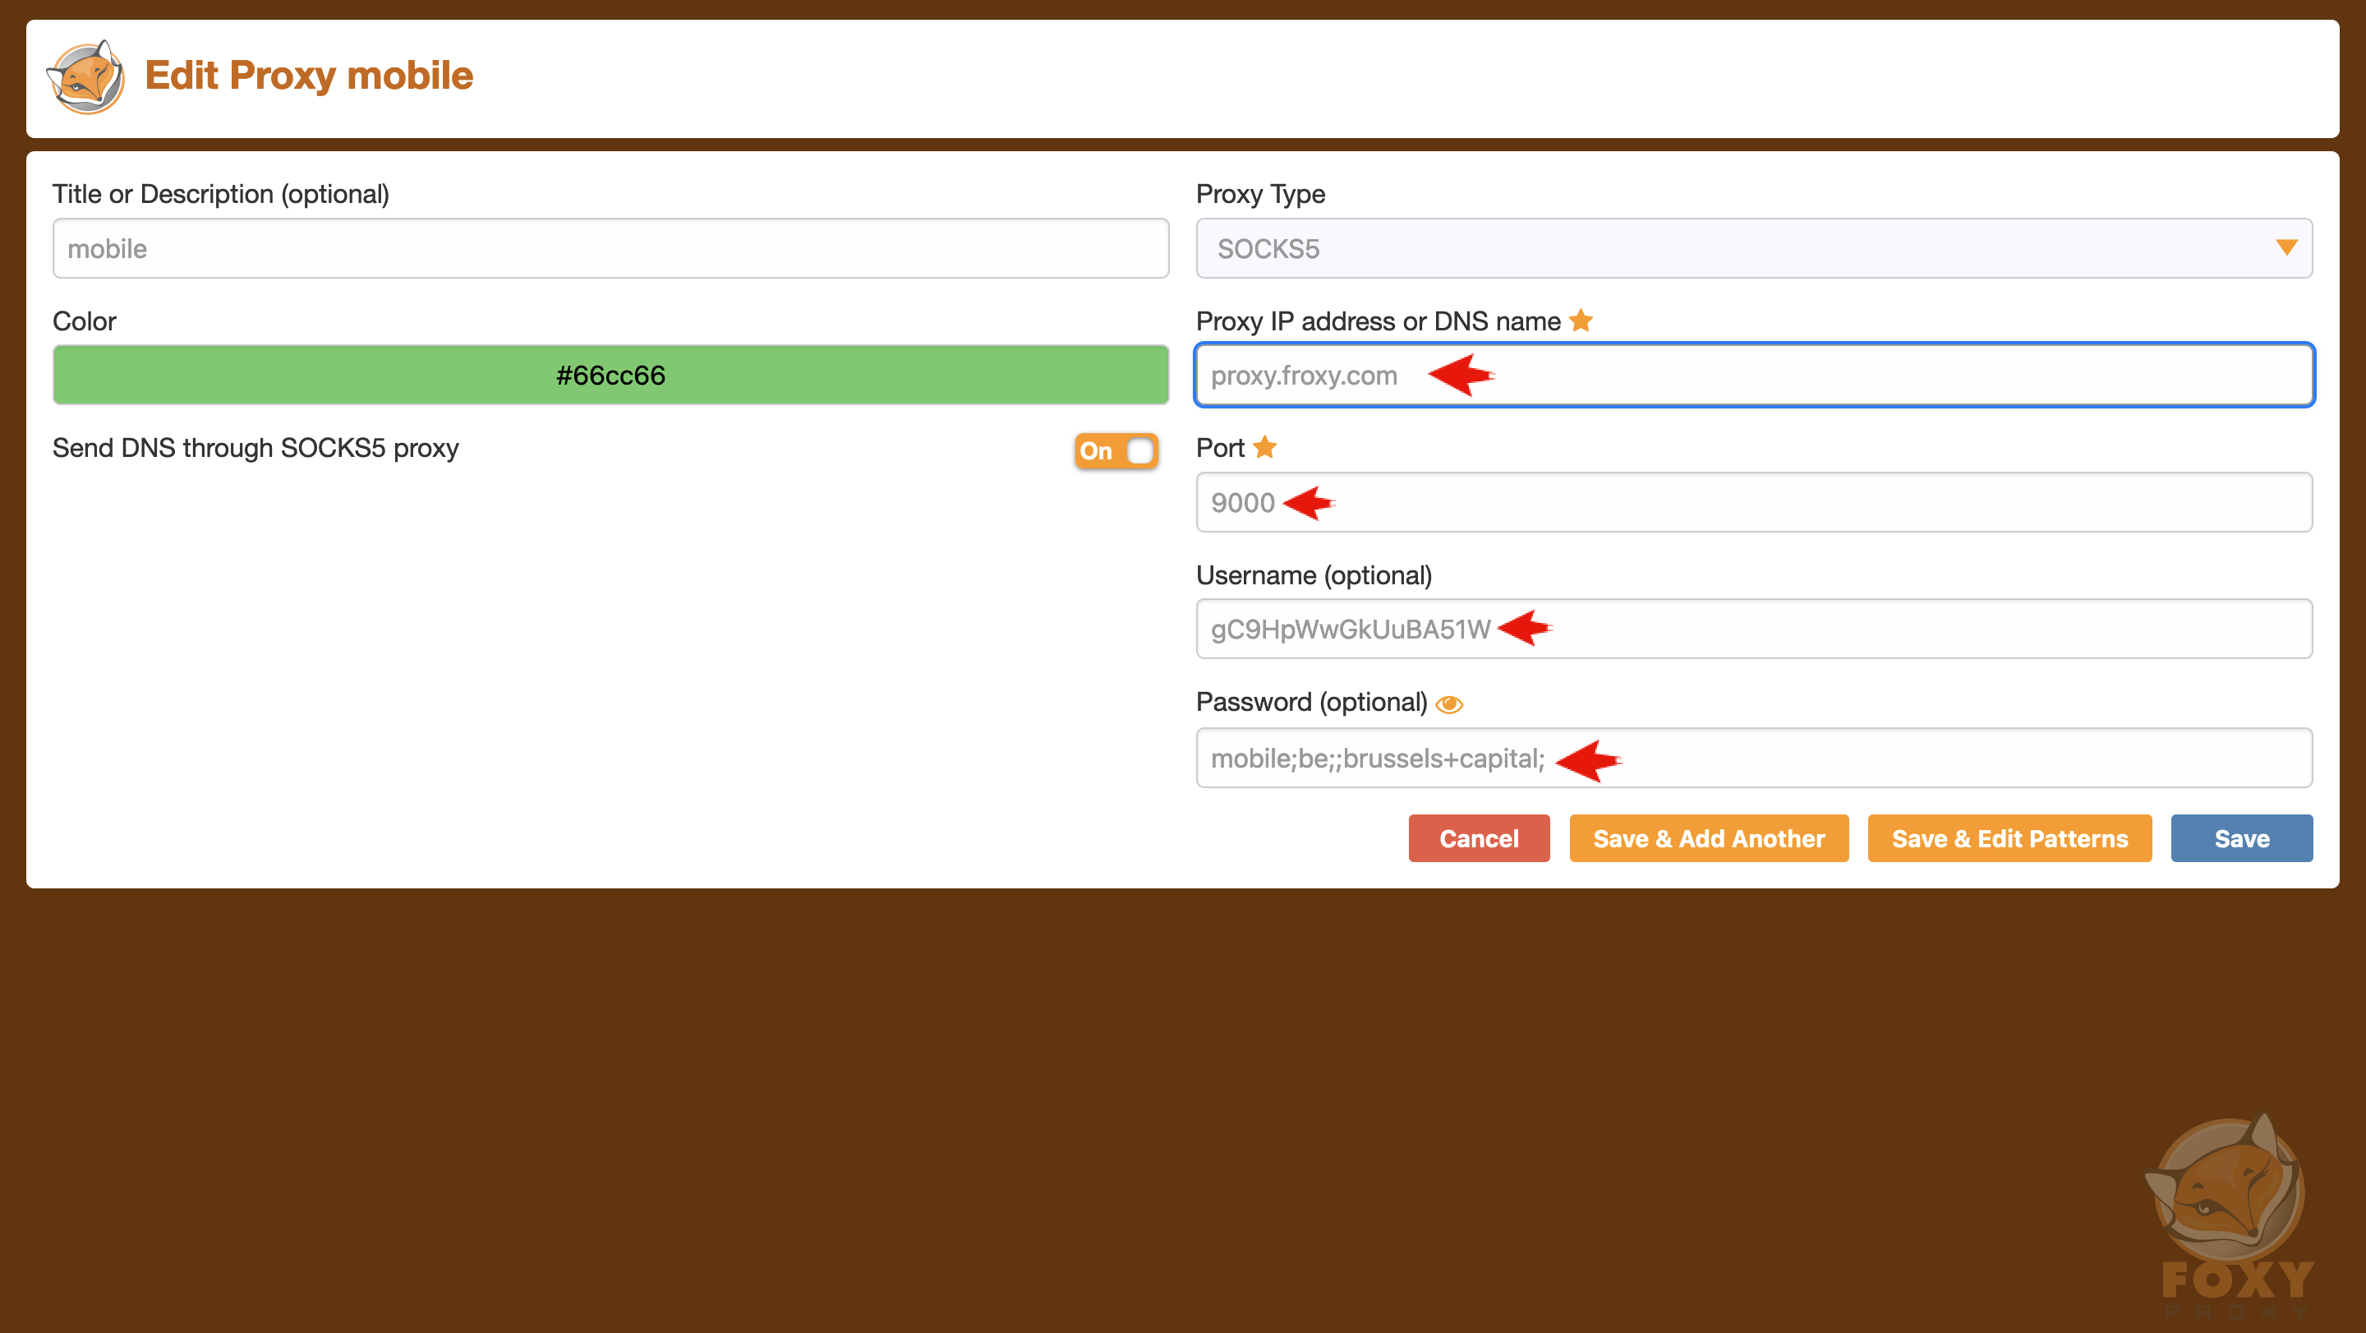Click the blue Save button
This screenshot has width=2366, height=1333.
pyautogui.click(x=2242, y=839)
